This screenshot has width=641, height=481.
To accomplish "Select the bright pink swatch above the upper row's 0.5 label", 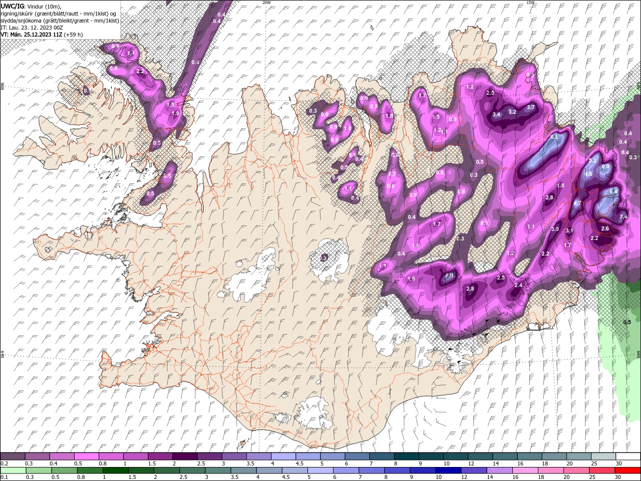I will 86,456.
